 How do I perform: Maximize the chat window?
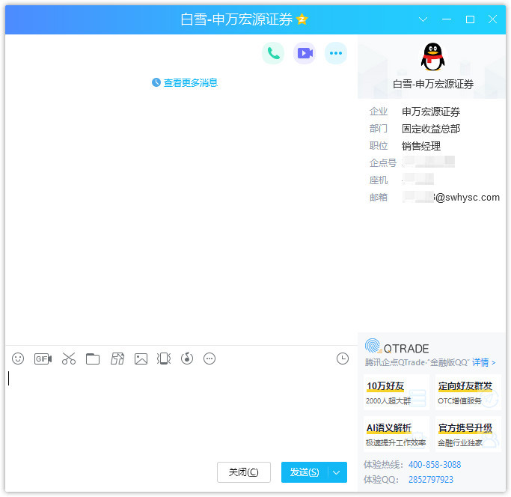pyautogui.click(x=470, y=19)
